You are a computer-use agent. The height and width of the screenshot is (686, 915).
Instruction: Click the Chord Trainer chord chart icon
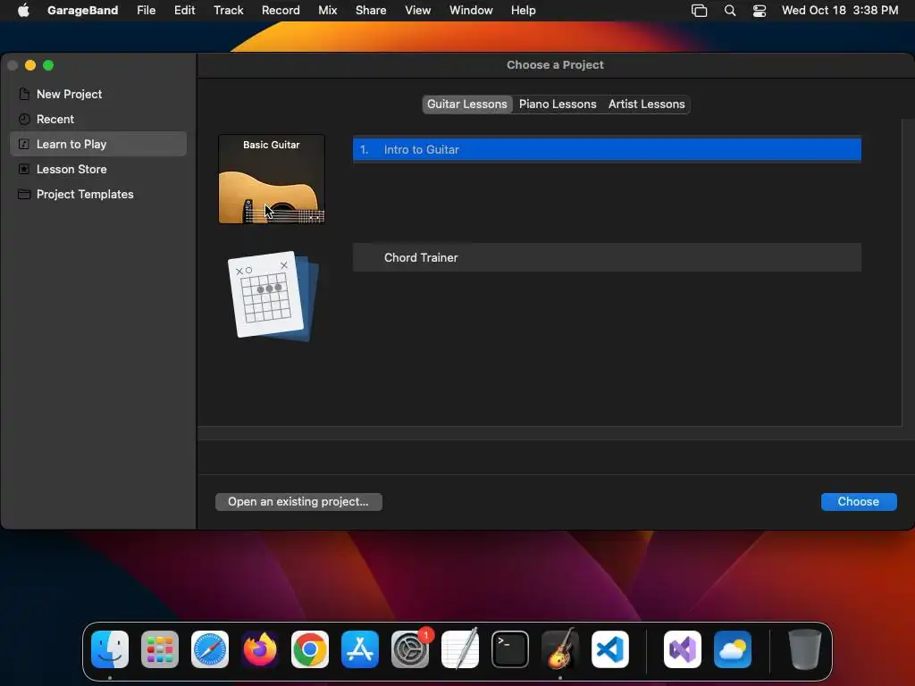pos(273,297)
